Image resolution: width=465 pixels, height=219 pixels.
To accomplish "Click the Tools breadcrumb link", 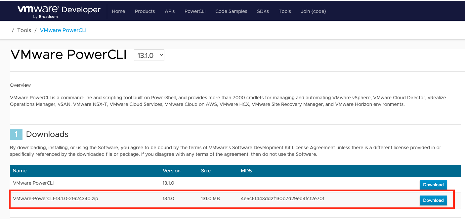I will click(24, 30).
